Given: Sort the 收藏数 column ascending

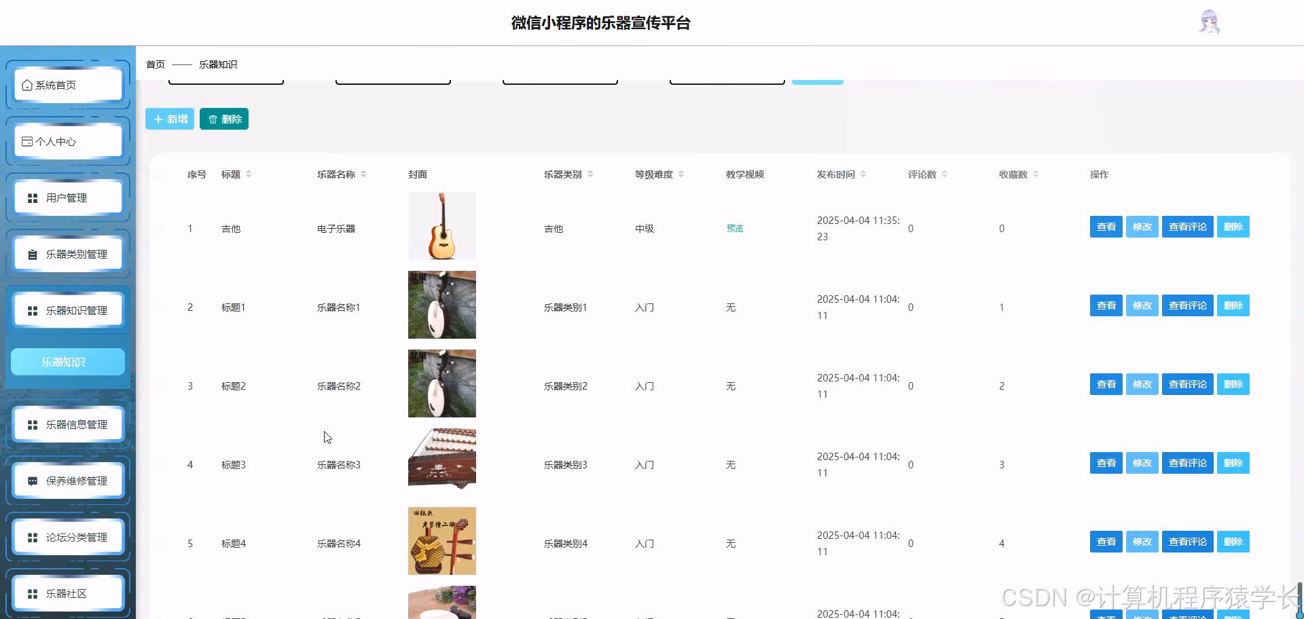Looking at the screenshot, I should click(x=1036, y=174).
